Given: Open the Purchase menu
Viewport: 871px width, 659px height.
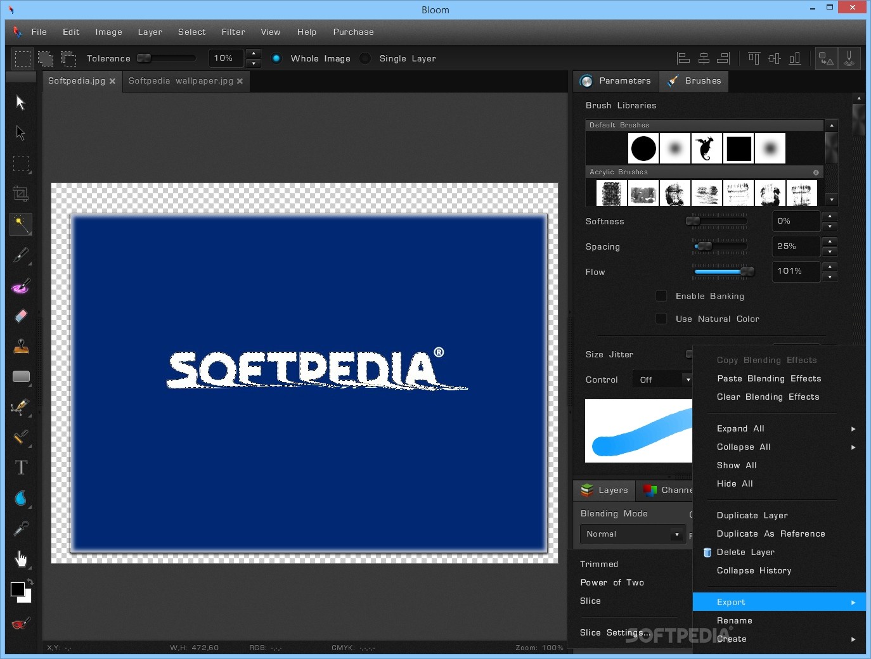Looking at the screenshot, I should pos(353,32).
